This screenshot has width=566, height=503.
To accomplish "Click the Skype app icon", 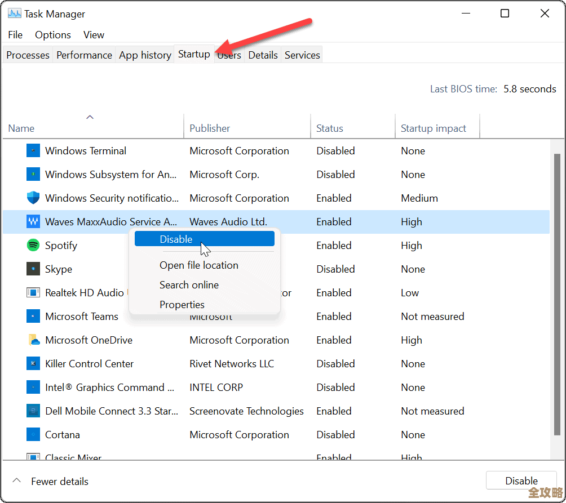I will (x=33, y=269).
